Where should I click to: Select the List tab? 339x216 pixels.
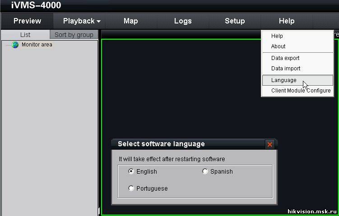click(25, 35)
